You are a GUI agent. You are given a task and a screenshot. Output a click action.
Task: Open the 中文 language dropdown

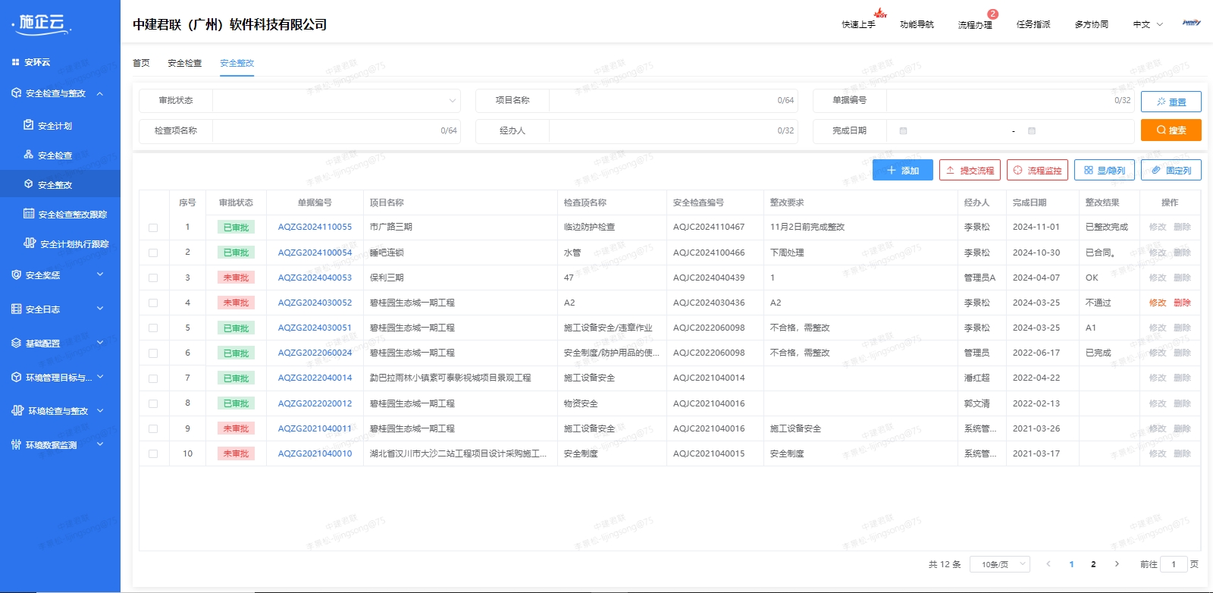pos(1148,24)
